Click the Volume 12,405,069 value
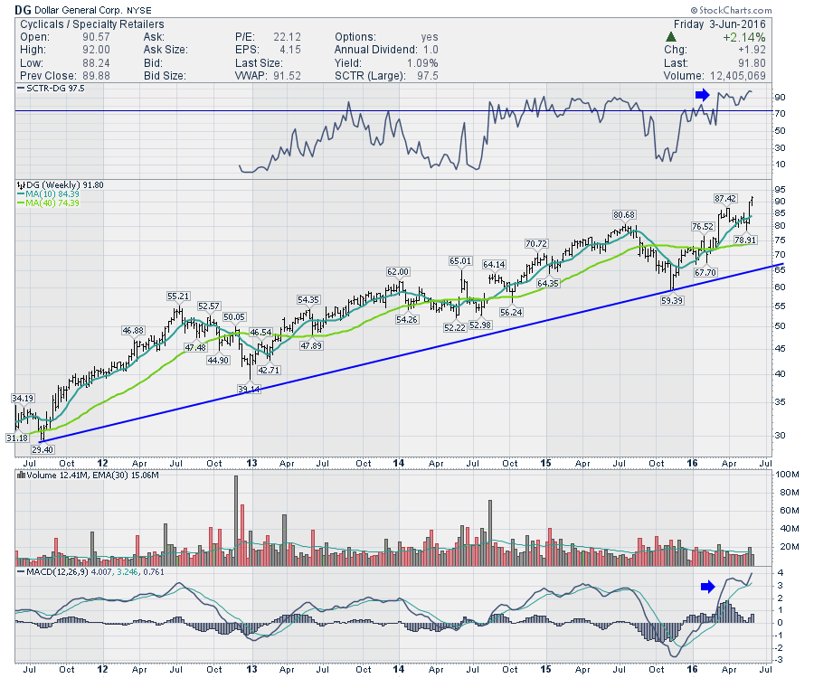 pyautogui.click(x=738, y=76)
